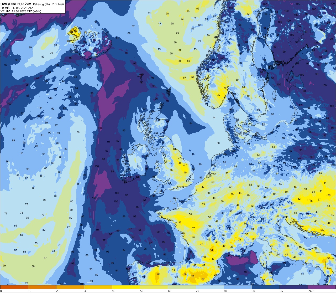Image resolution: width=336 pixels, height=293 pixels.
Task: Select the bright yellow 40–50 legend swatch
Action: click(126, 287)
